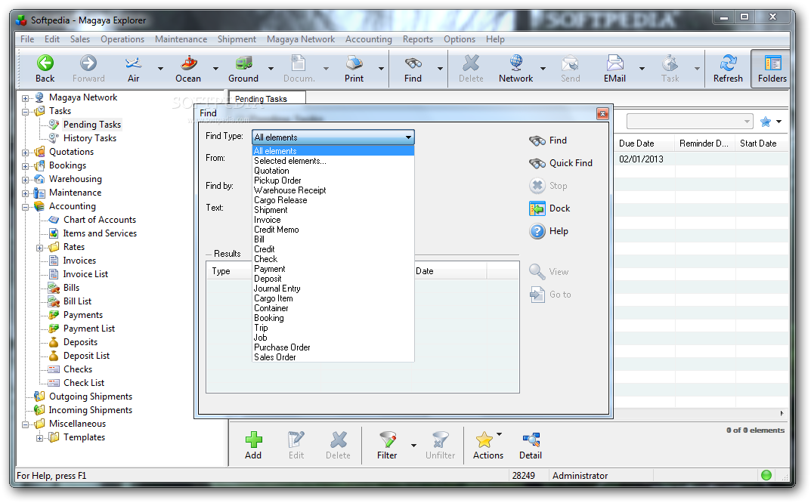Open Chart of Accounts in tree
This screenshot has height=503, width=811.
(x=99, y=220)
